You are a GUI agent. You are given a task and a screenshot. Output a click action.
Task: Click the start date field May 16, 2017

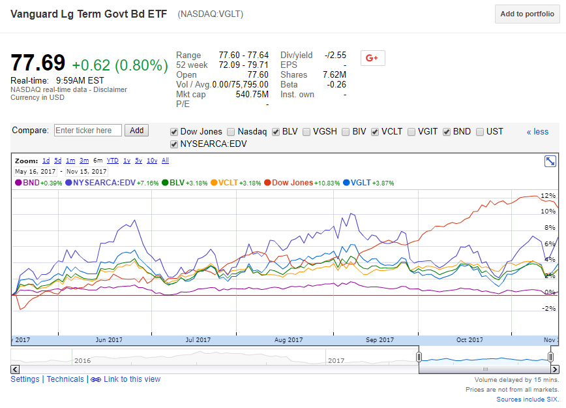tap(35, 171)
